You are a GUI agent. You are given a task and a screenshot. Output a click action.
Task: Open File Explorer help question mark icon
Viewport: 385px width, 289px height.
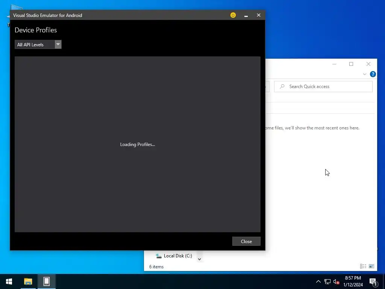373,74
